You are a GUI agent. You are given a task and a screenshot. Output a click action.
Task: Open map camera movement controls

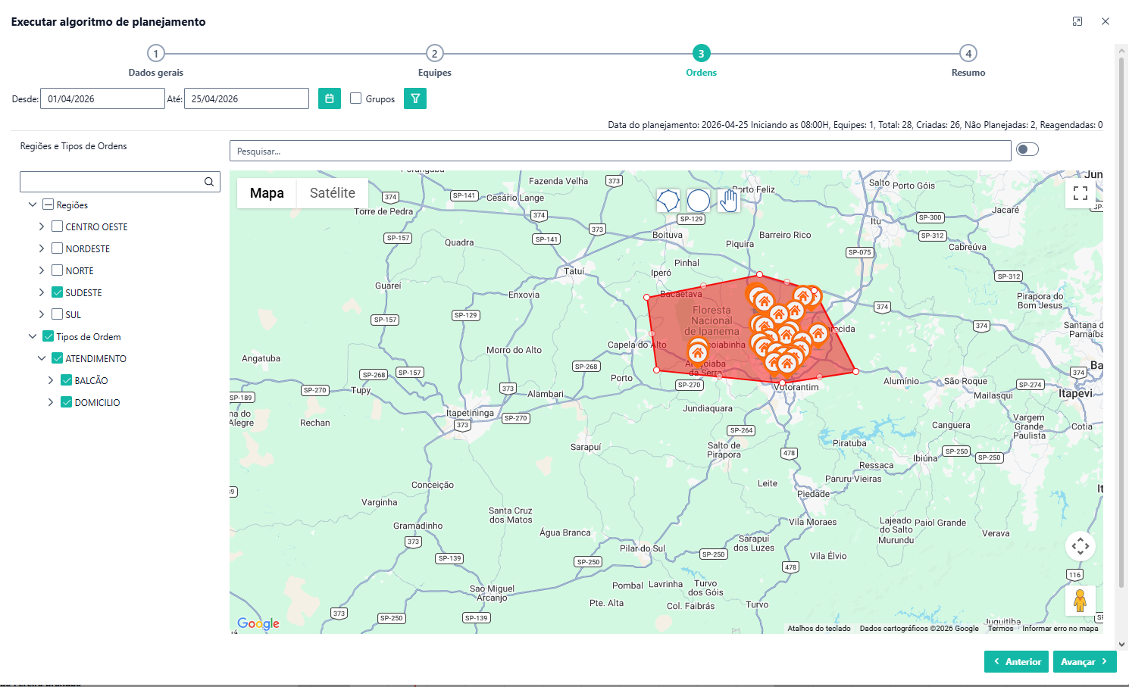(x=1081, y=546)
